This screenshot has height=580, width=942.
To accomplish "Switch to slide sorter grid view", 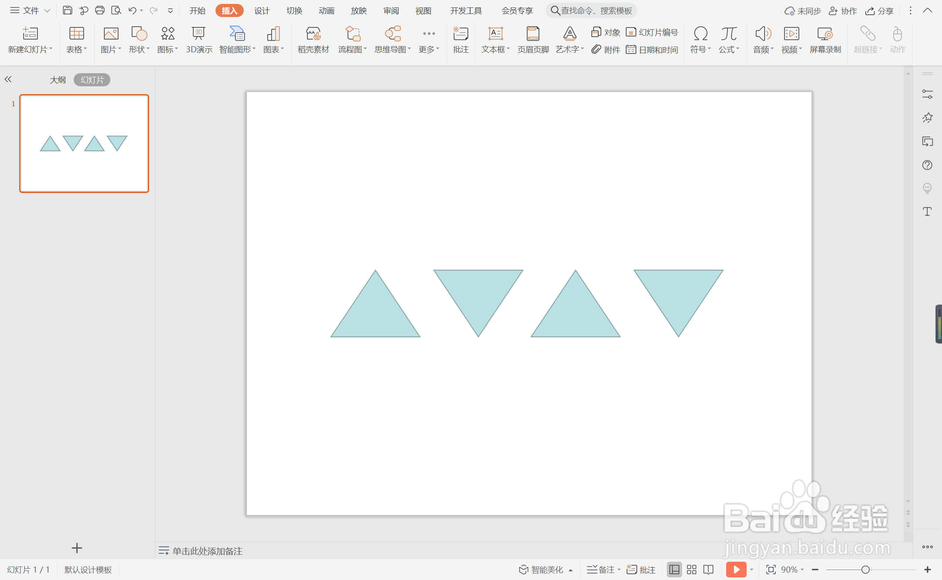I will (x=692, y=570).
